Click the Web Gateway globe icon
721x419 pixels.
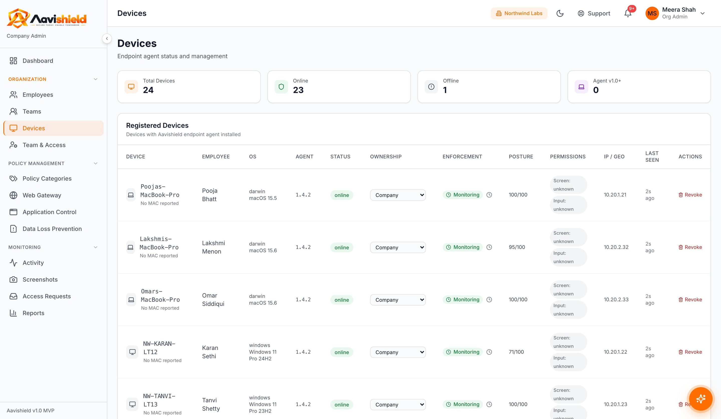[x=14, y=195]
